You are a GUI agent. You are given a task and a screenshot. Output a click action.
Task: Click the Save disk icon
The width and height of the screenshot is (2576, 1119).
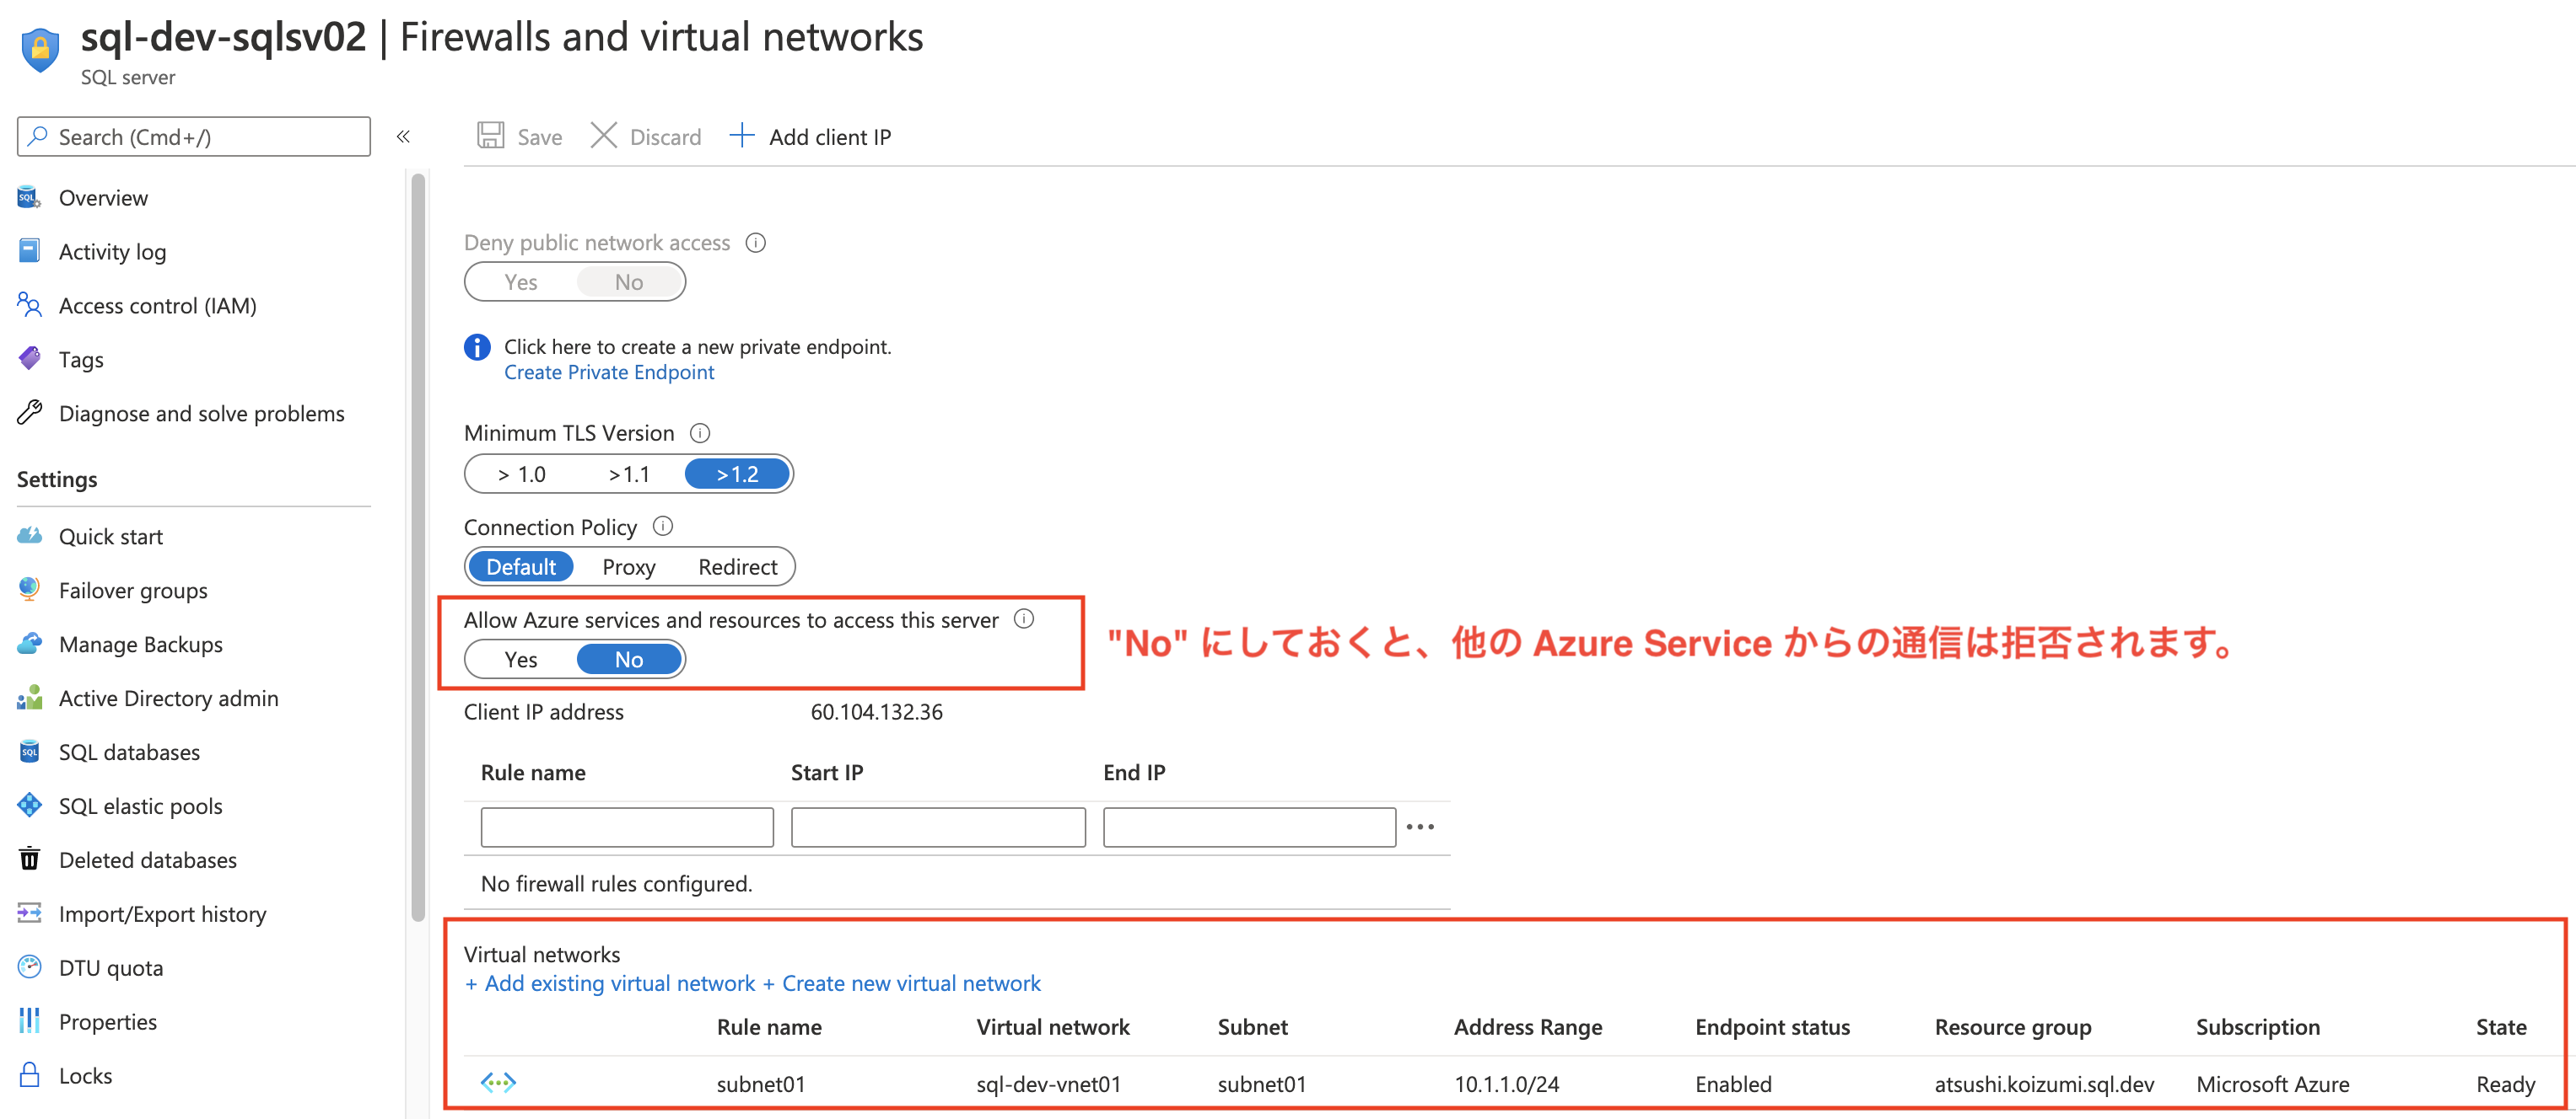(x=490, y=136)
